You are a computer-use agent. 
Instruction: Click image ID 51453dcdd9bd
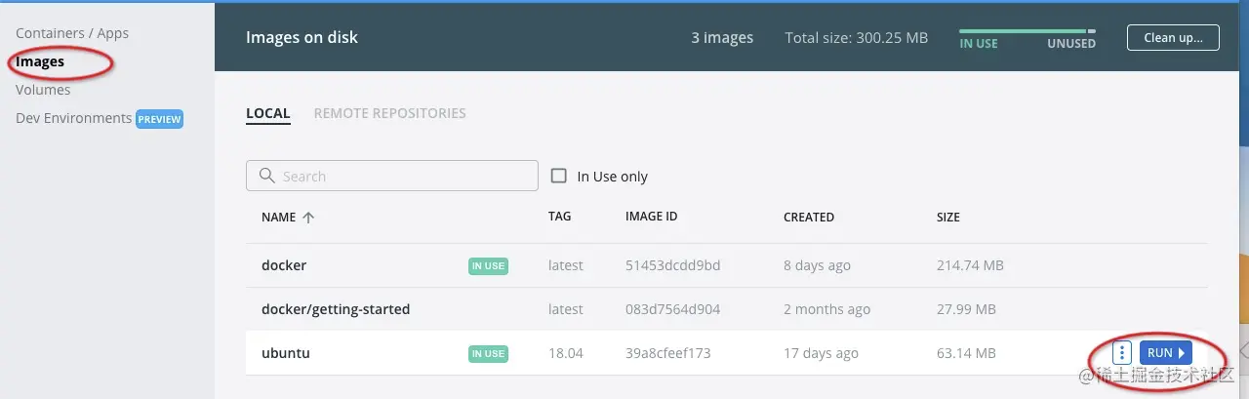(673, 265)
